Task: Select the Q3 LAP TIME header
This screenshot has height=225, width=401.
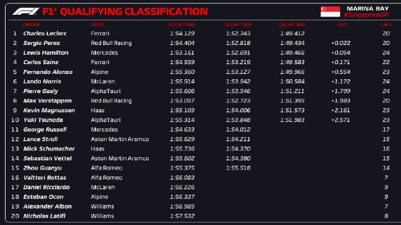Action: pos(292,25)
